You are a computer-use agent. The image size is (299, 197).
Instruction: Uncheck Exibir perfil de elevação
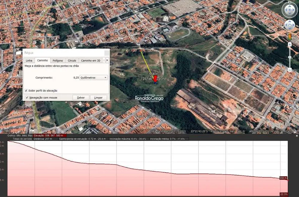pyautogui.click(x=26, y=91)
